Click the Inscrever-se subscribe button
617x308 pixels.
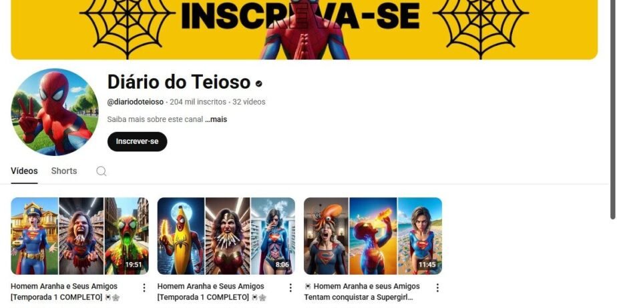pyautogui.click(x=138, y=141)
